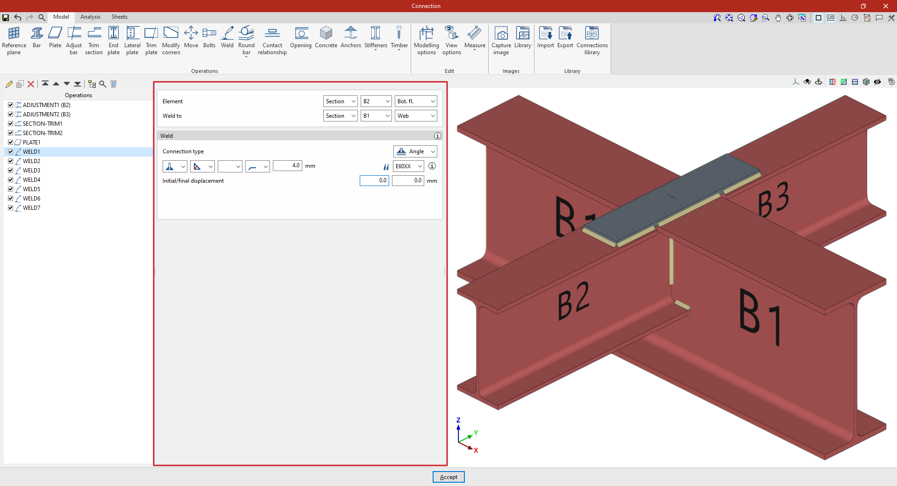Uncheck the WELD3 operation checkbox

point(10,171)
